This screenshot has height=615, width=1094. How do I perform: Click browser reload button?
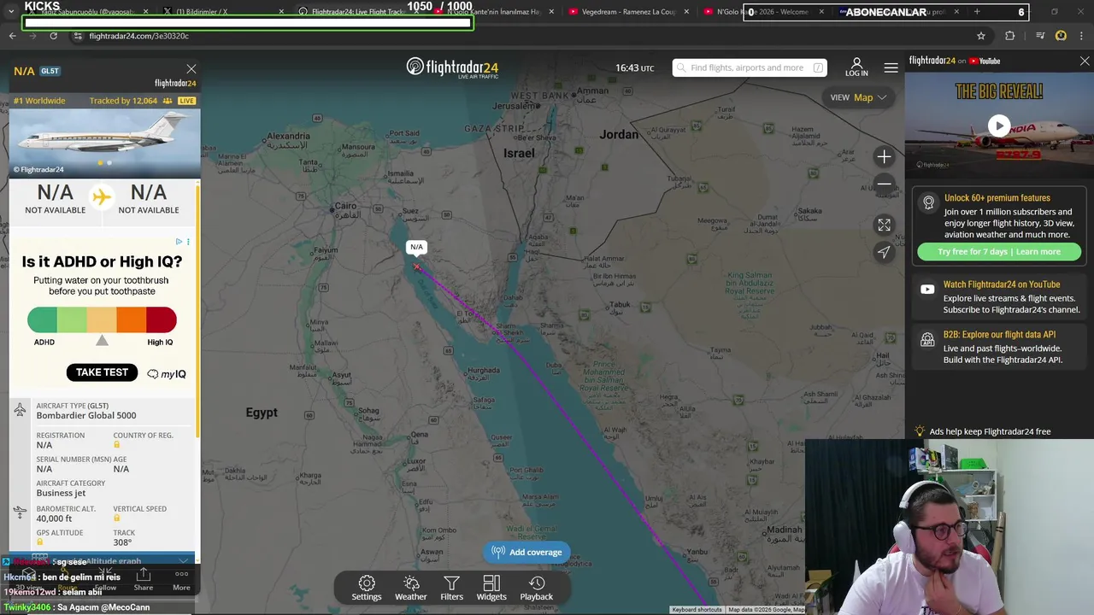(x=53, y=36)
